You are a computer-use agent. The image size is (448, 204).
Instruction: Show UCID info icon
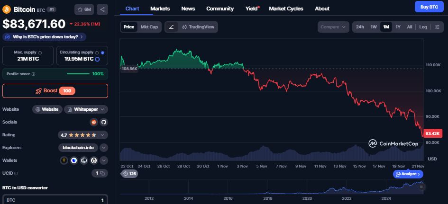(x=16, y=173)
